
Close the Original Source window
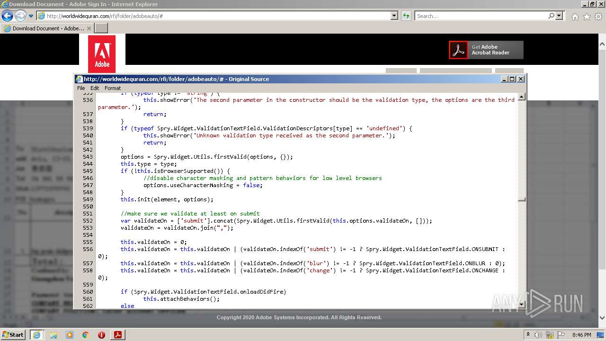tap(521, 79)
